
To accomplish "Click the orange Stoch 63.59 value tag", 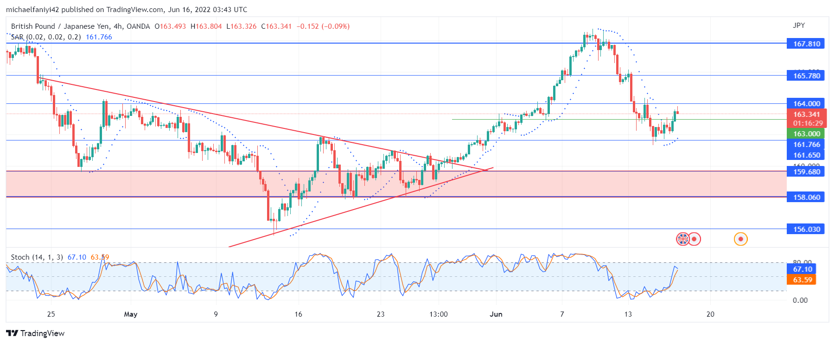I will point(802,280).
